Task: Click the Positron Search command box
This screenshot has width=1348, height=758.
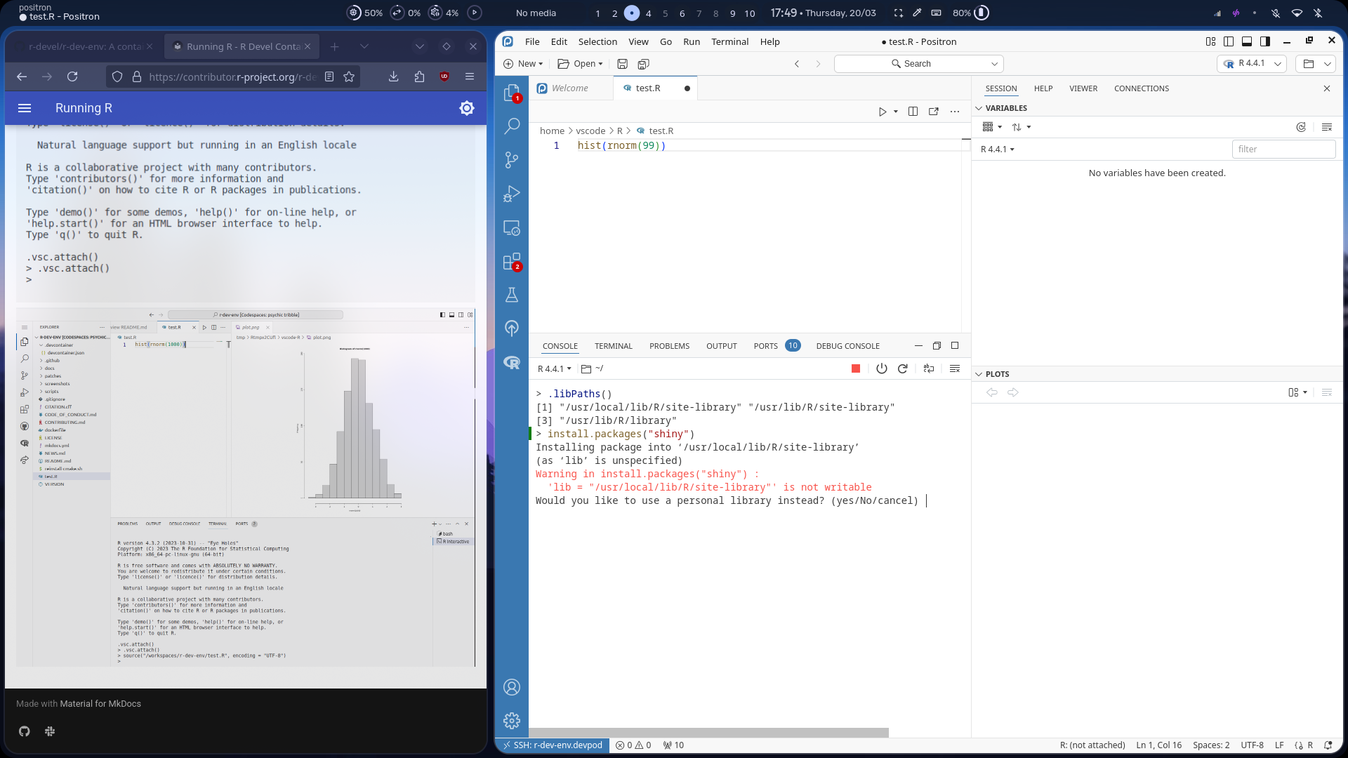Action: 918,64
